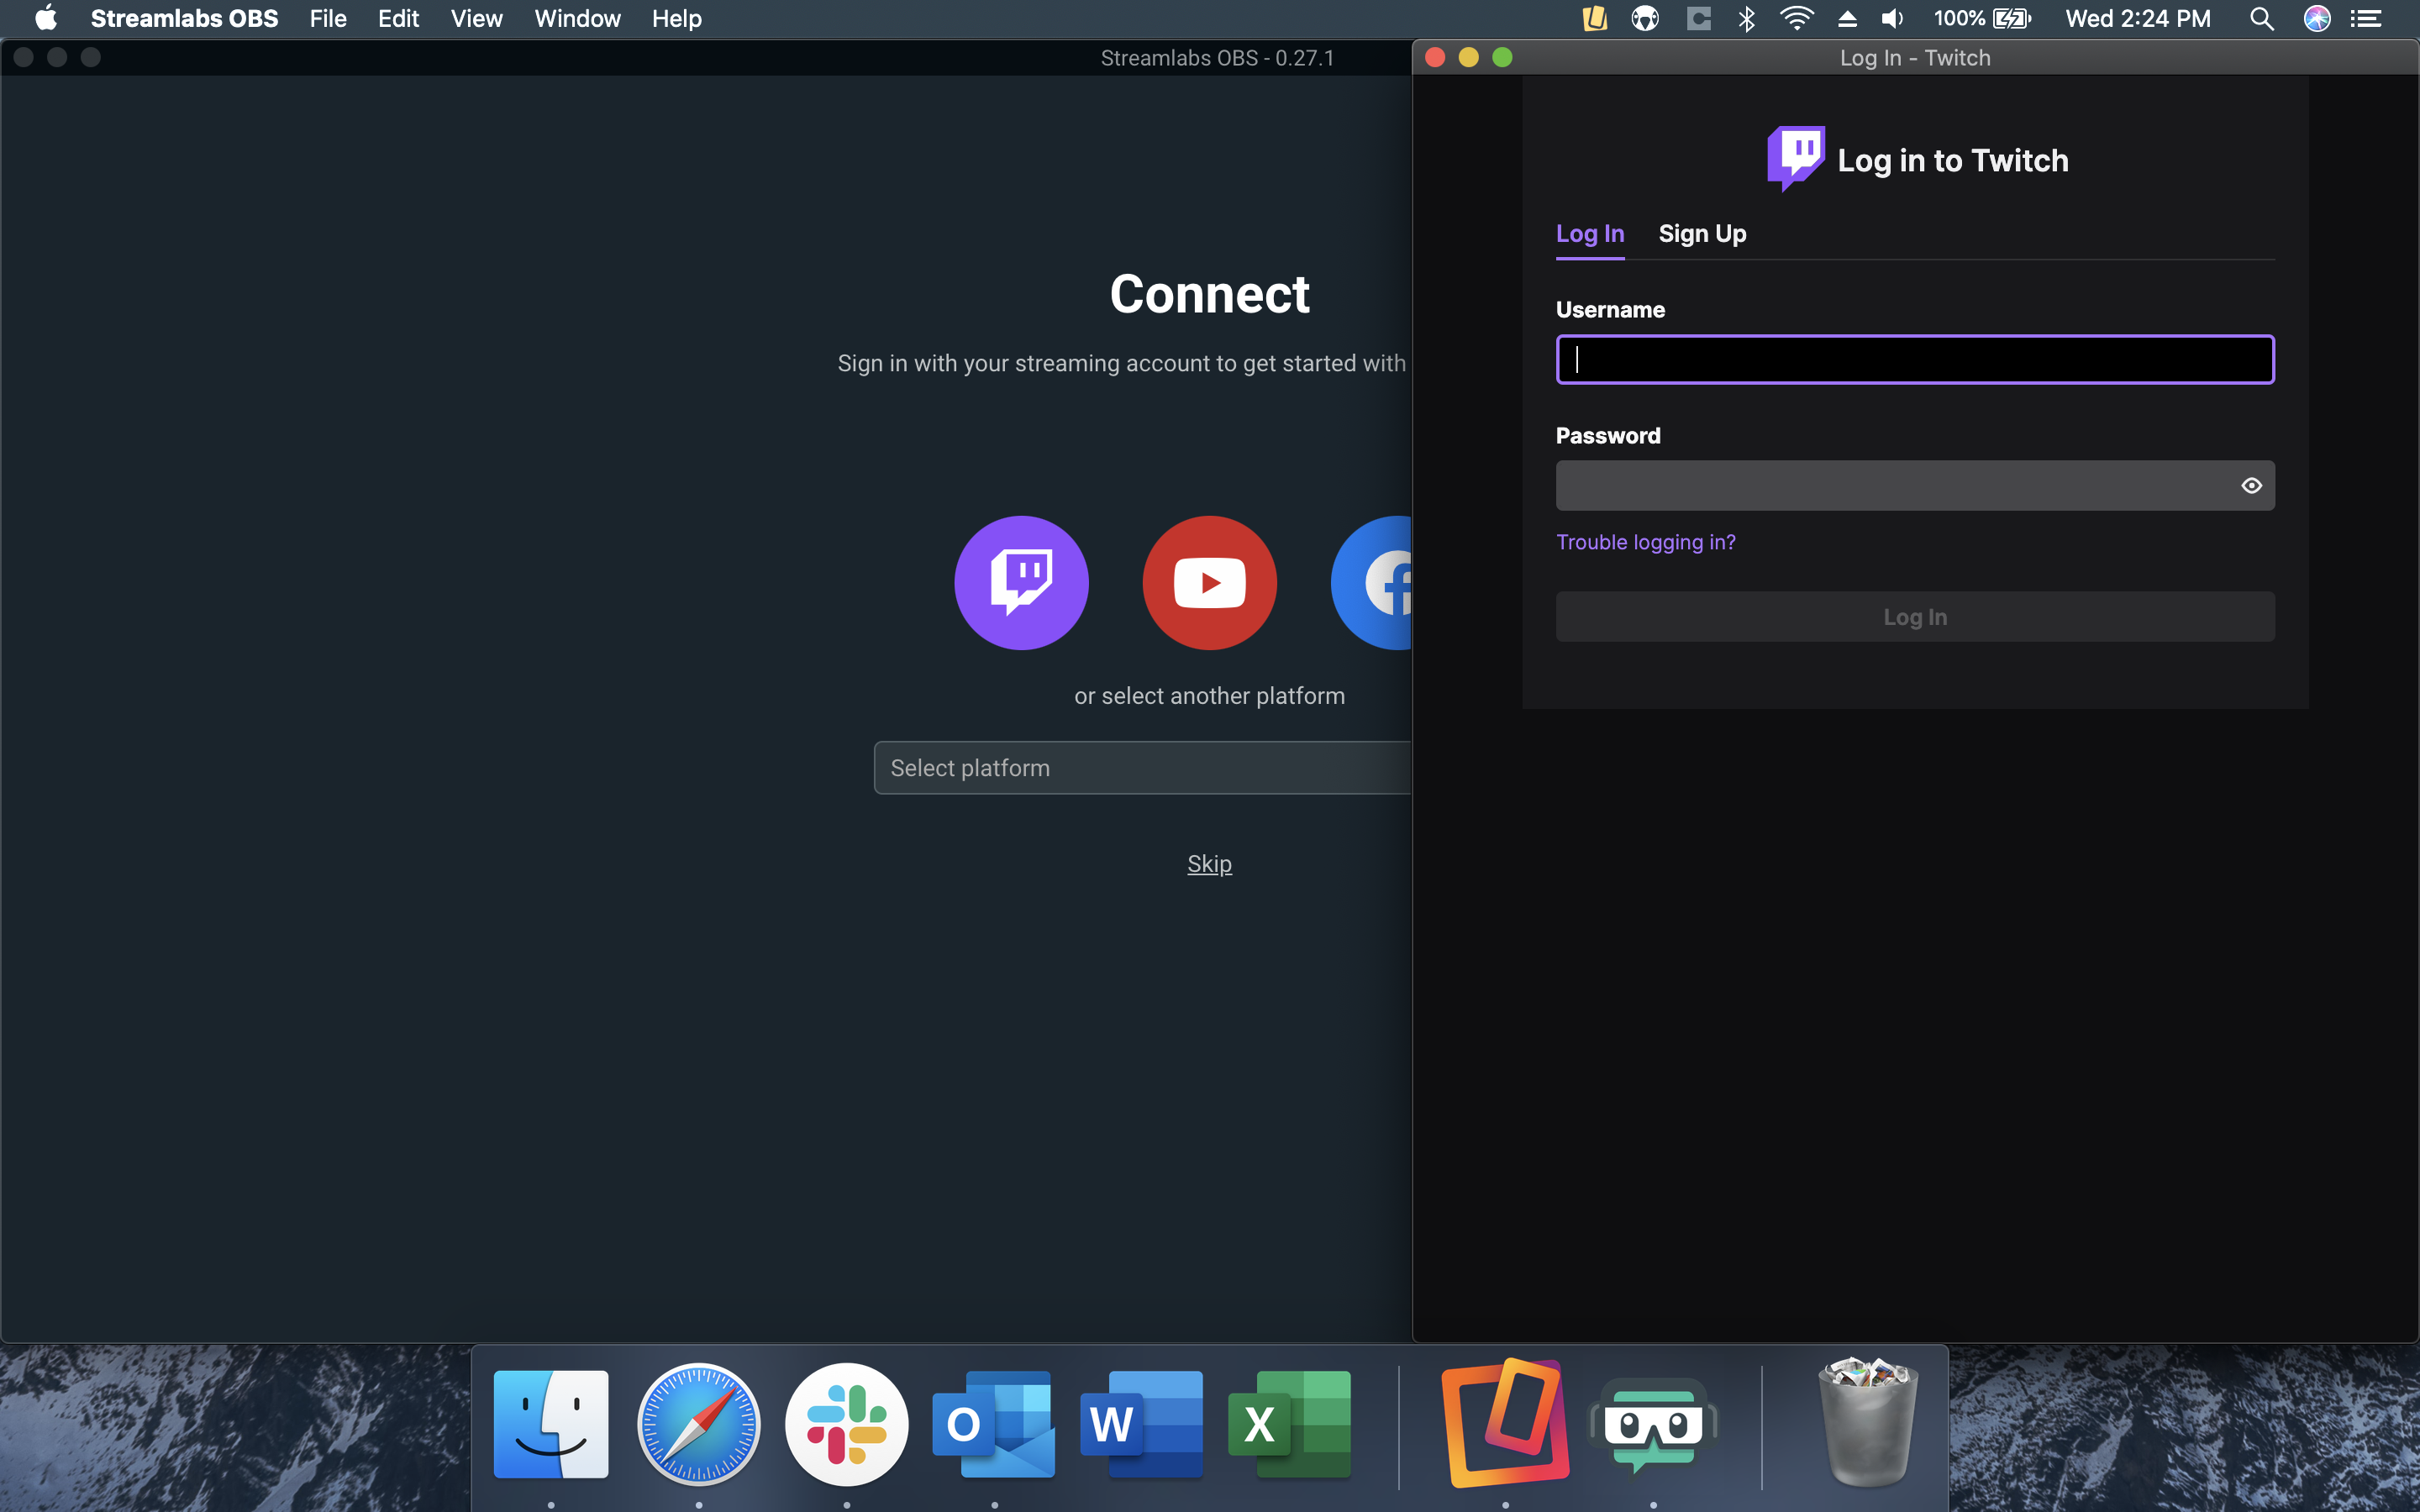Focus the Username input field

pos(1914,360)
